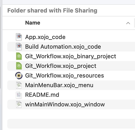Viewport: 135px width, 130px height.
Task: Choose Git_Workflow.xojo_binary_project in the file list
Action: (x=71, y=56)
